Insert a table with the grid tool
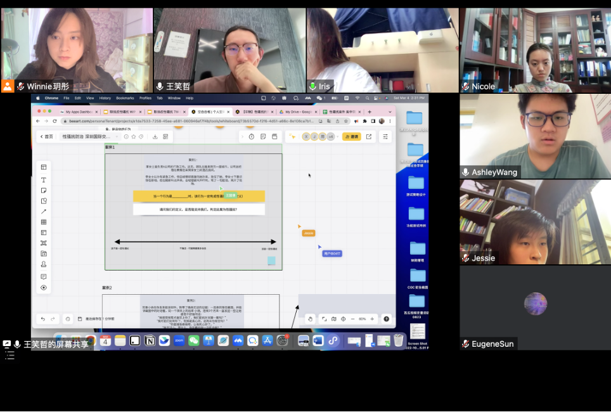 click(x=44, y=222)
